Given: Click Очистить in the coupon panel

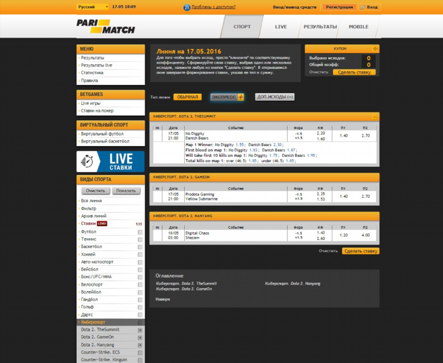Looking at the screenshot, I should coord(319,72).
